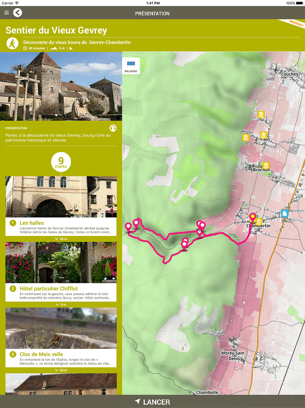Tap the 'Découverte du vieux bourg' subtitle
305x408 pixels.
coord(77,43)
